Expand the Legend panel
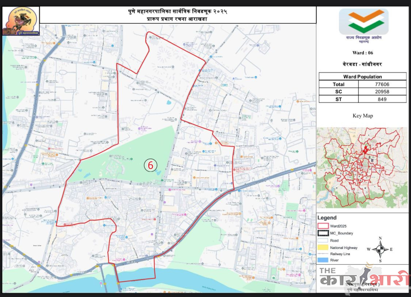 [x=328, y=218]
